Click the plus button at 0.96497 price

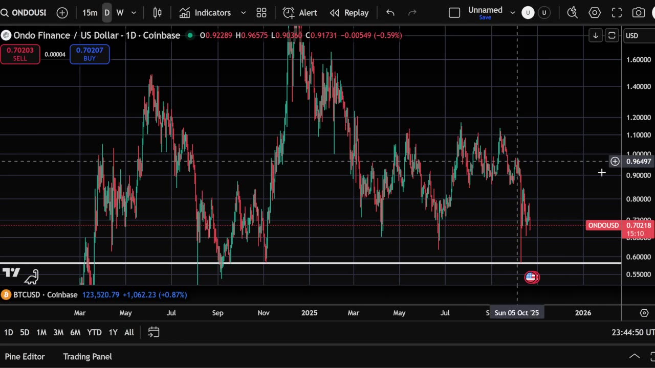coord(615,162)
